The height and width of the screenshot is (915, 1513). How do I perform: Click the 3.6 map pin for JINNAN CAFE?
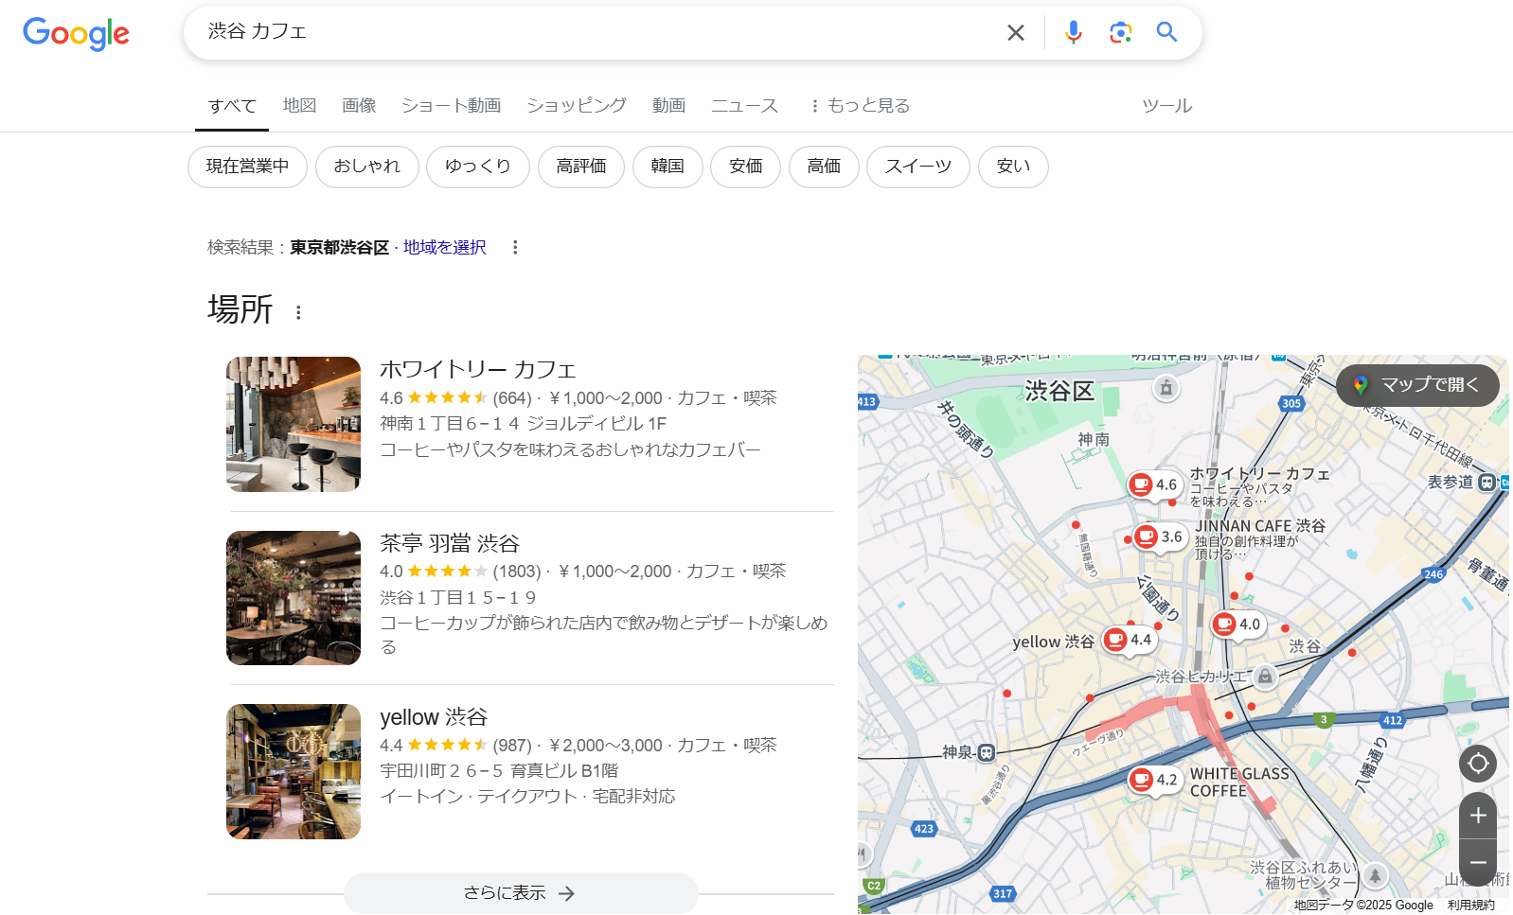1160,537
